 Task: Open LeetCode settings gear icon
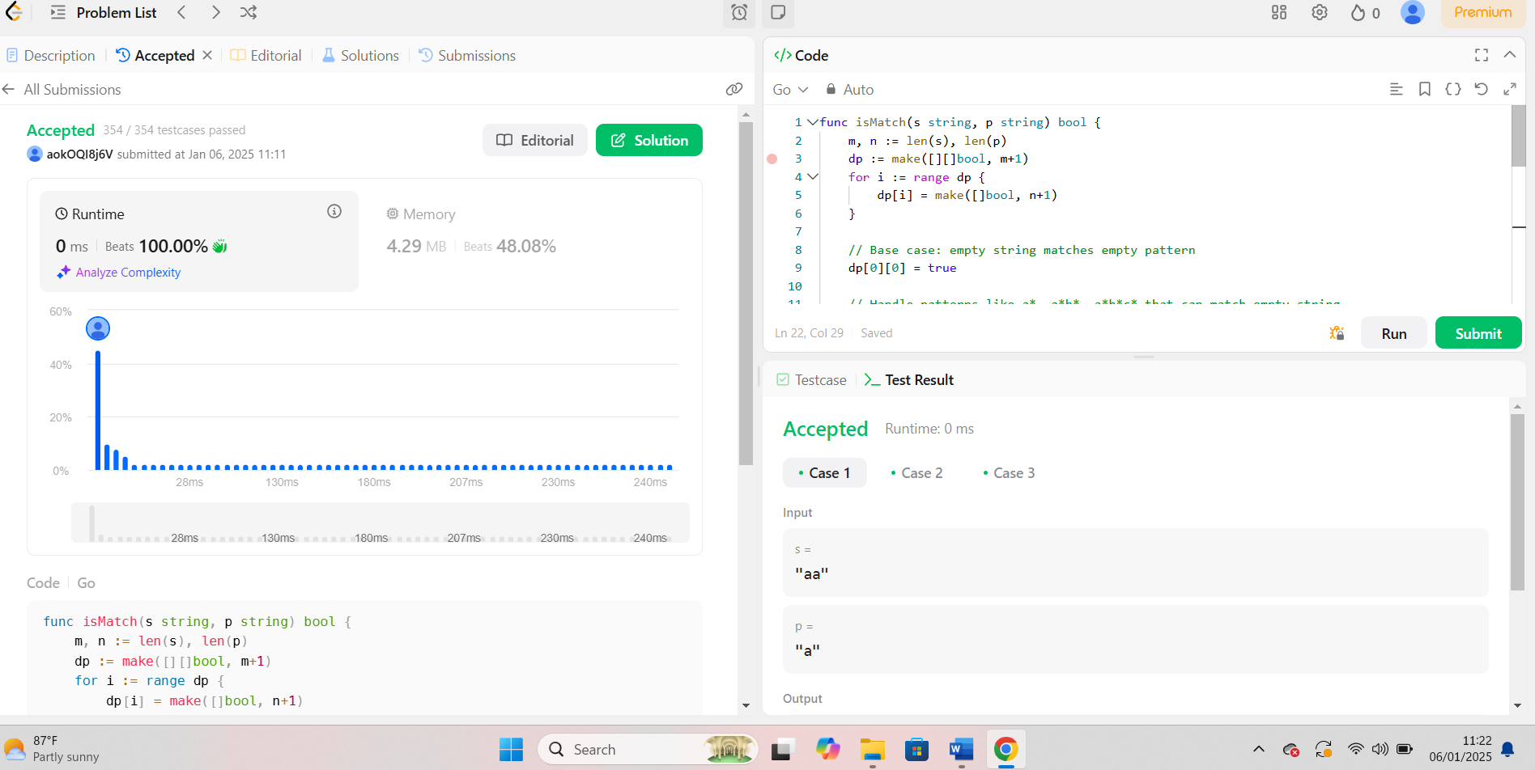click(1320, 12)
